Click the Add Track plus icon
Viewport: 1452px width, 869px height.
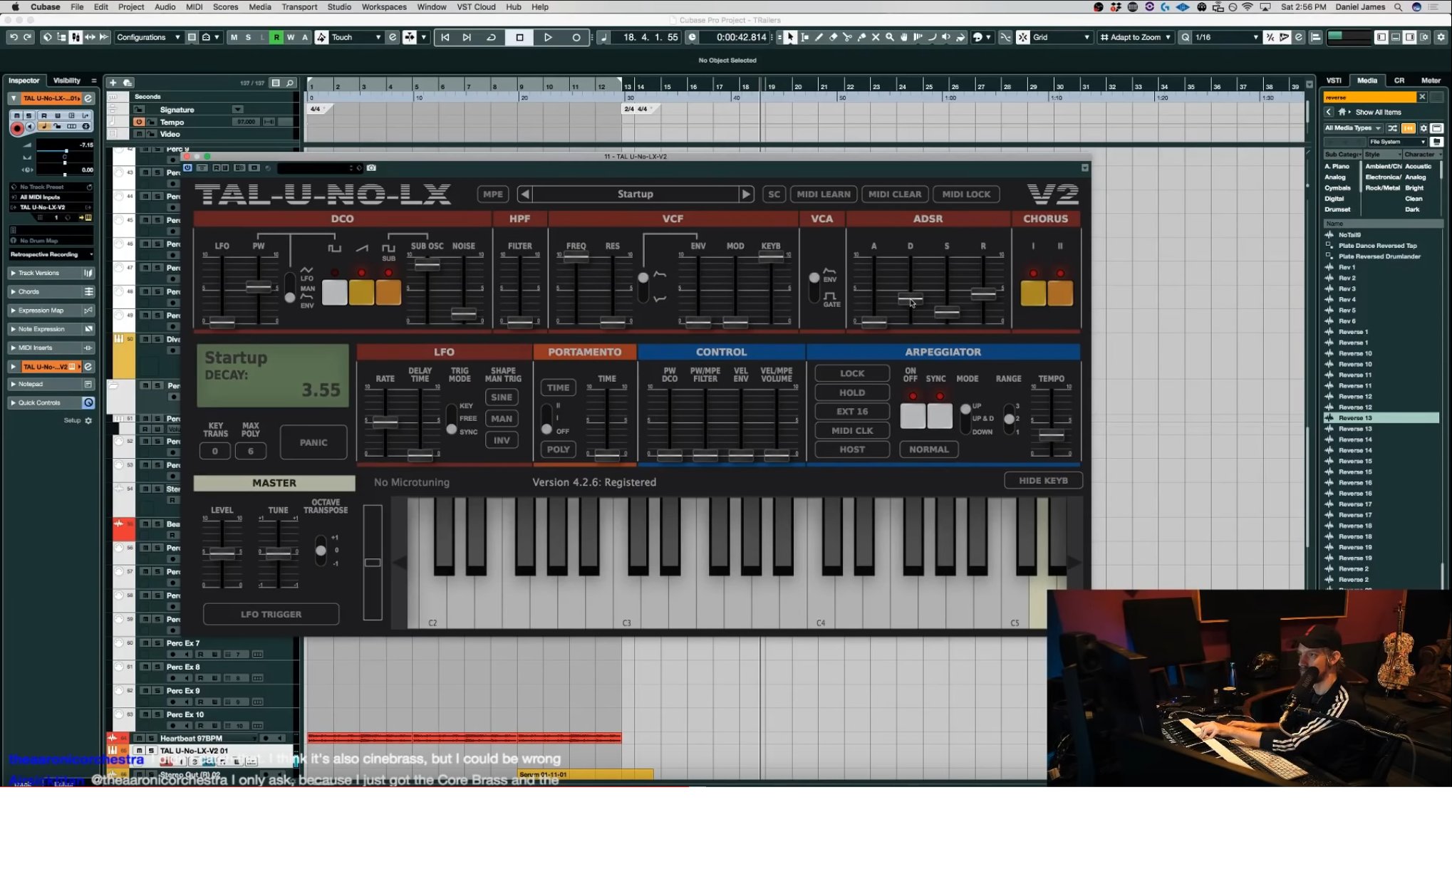click(113, 83)
